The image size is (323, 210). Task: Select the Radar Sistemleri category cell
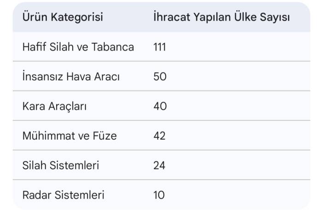pos(63,195)
